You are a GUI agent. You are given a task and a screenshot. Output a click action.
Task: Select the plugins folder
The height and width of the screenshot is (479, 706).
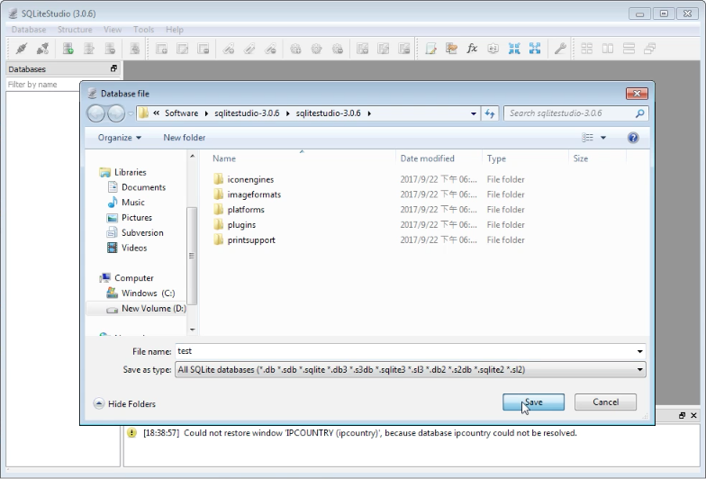coord(241,225)
